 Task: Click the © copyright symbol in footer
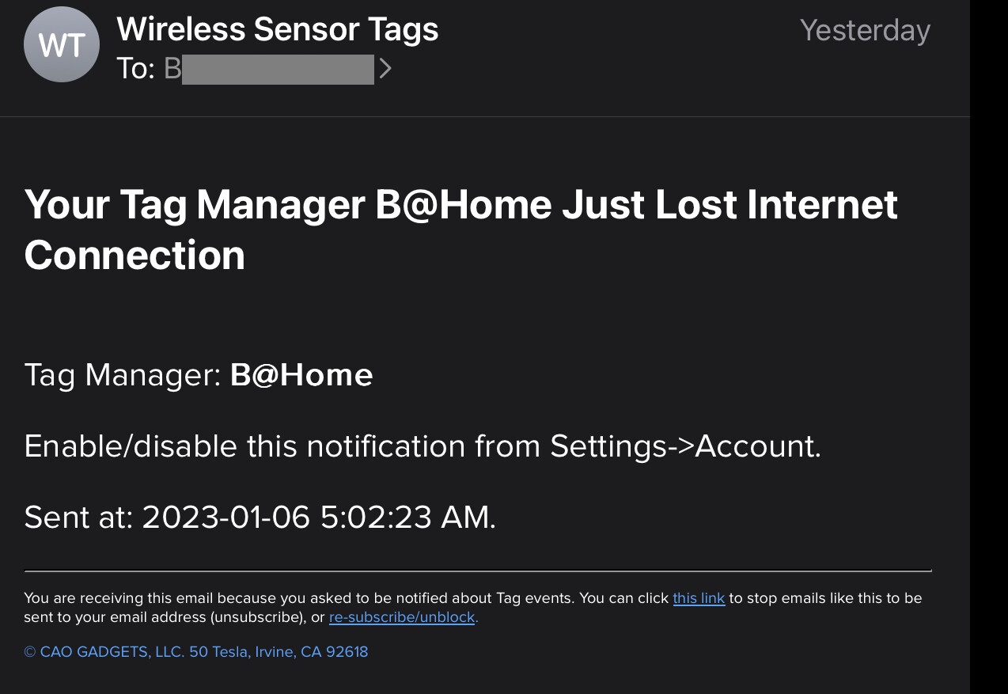point(30,652)
